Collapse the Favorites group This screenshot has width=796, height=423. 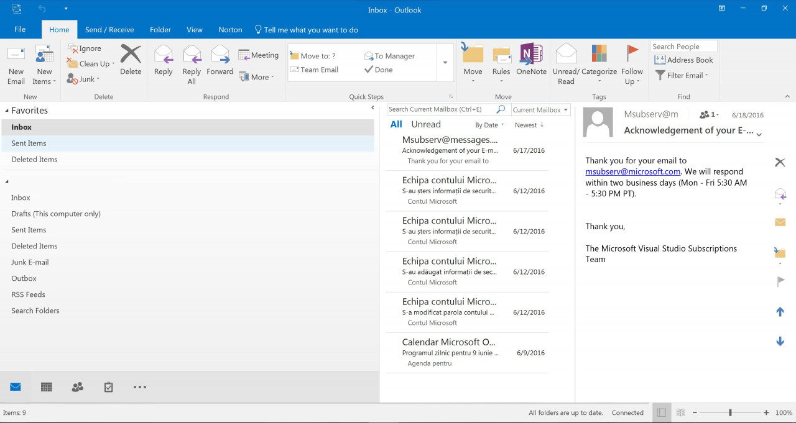[6, 111]
